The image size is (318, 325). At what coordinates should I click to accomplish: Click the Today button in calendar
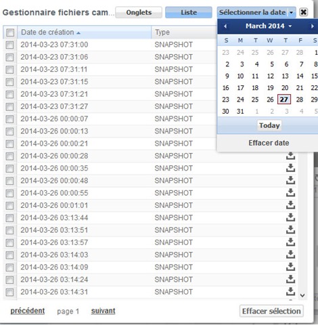269,125
